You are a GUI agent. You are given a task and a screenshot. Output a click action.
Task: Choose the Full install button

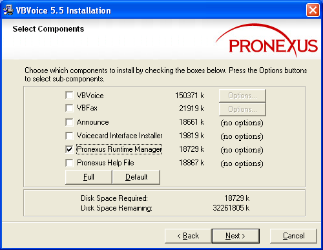(89, 177)
